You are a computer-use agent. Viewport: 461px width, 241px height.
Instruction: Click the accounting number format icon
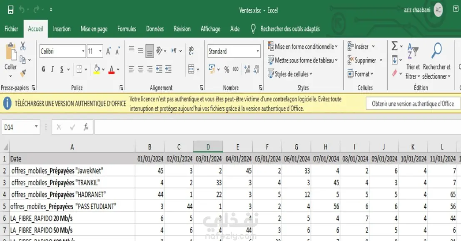pyautogui.click(x=212, y=70)
